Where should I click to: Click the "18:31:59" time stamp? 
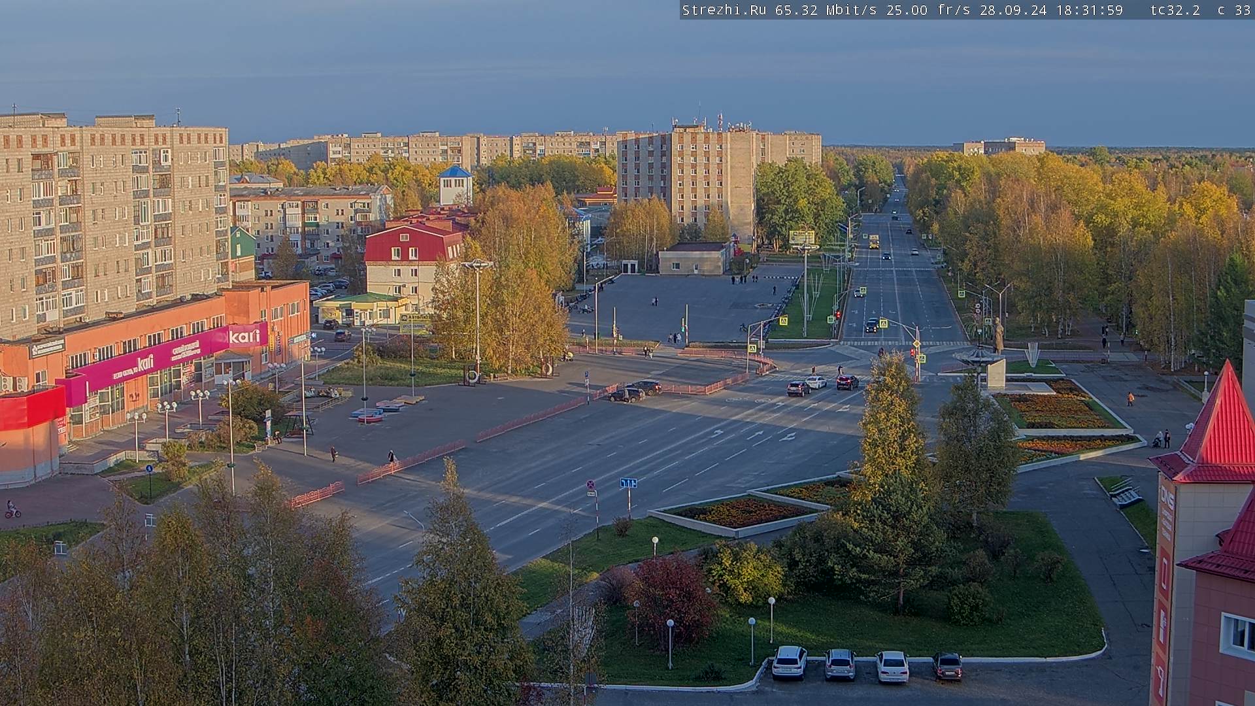tap(1090, 10)
